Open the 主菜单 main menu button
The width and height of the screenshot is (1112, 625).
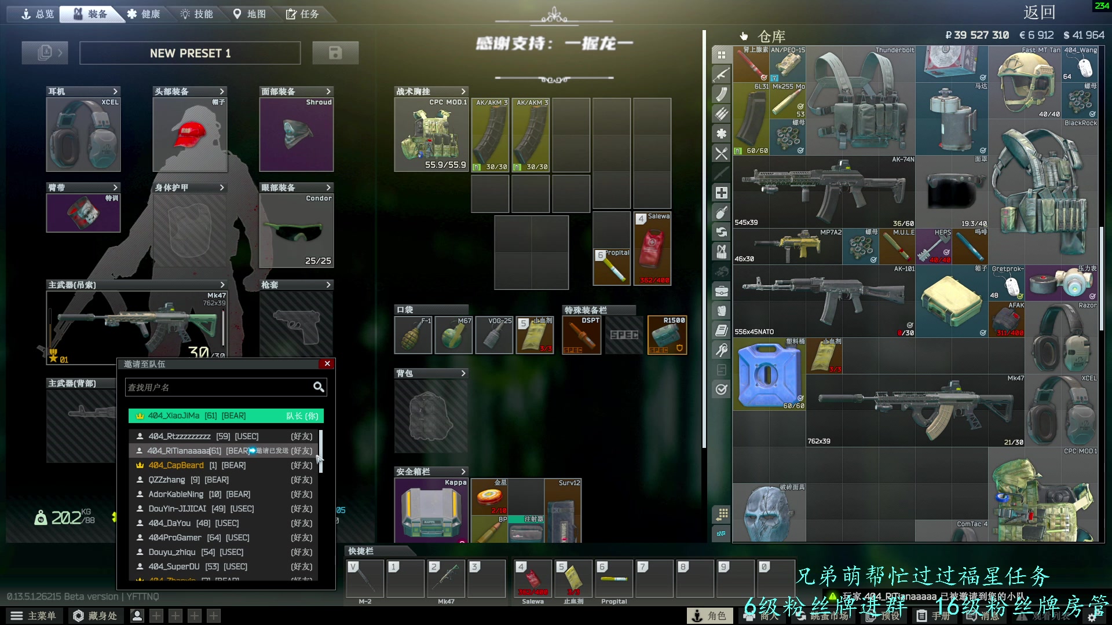pyautogui.click(x=34, y=616)
